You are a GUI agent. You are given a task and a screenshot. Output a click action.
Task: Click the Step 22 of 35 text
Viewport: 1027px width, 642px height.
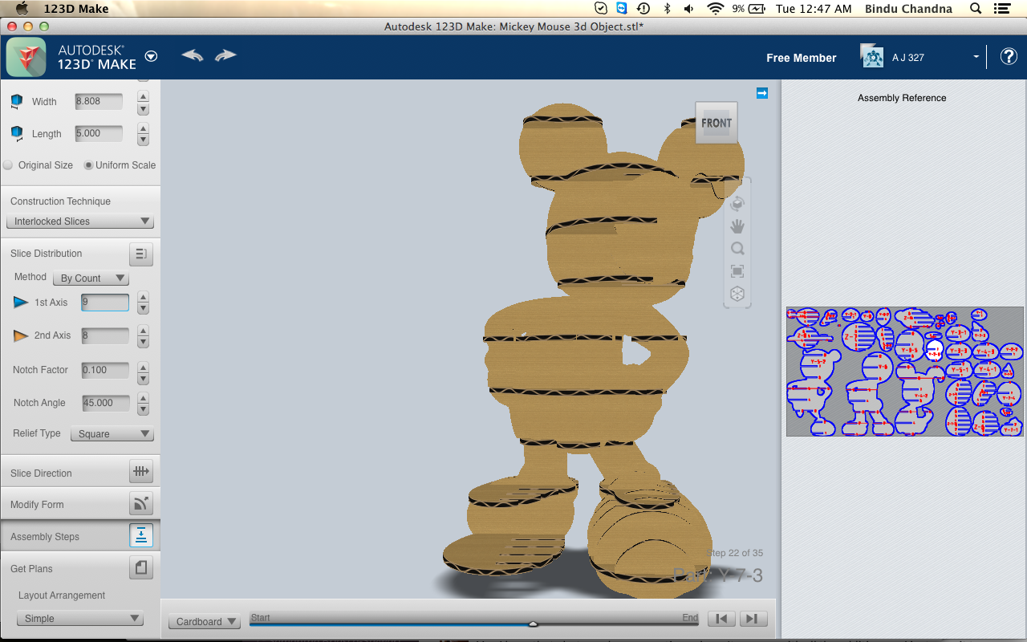click(x=735, y=553)
